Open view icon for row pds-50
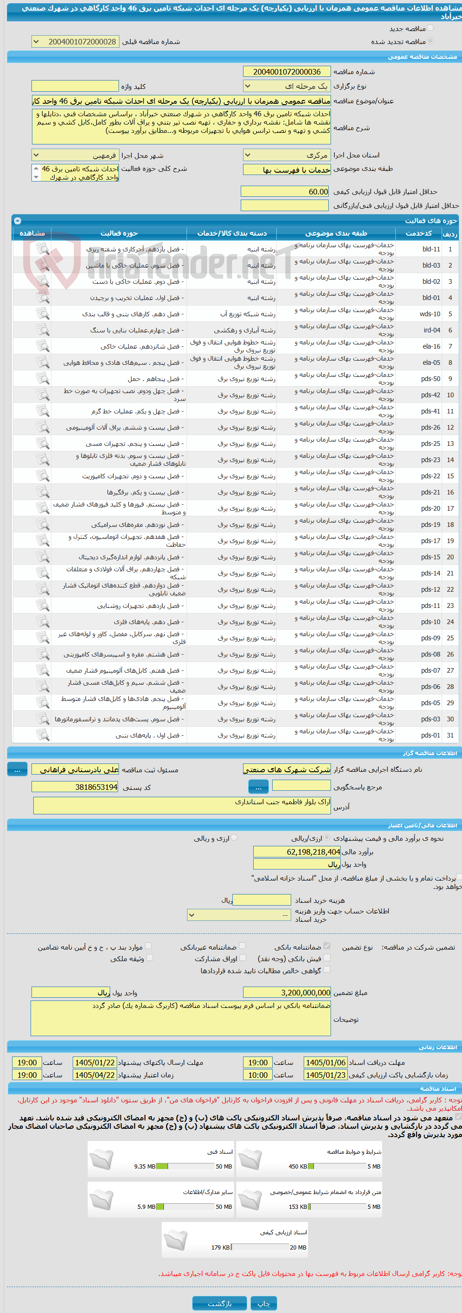Viewport: 462px width, 1313px height. [x=43, y=379]
